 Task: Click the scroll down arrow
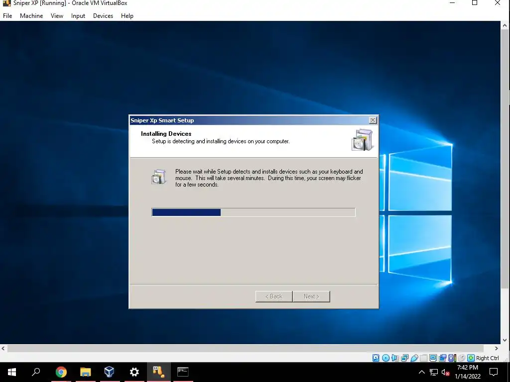pos(505,340)
